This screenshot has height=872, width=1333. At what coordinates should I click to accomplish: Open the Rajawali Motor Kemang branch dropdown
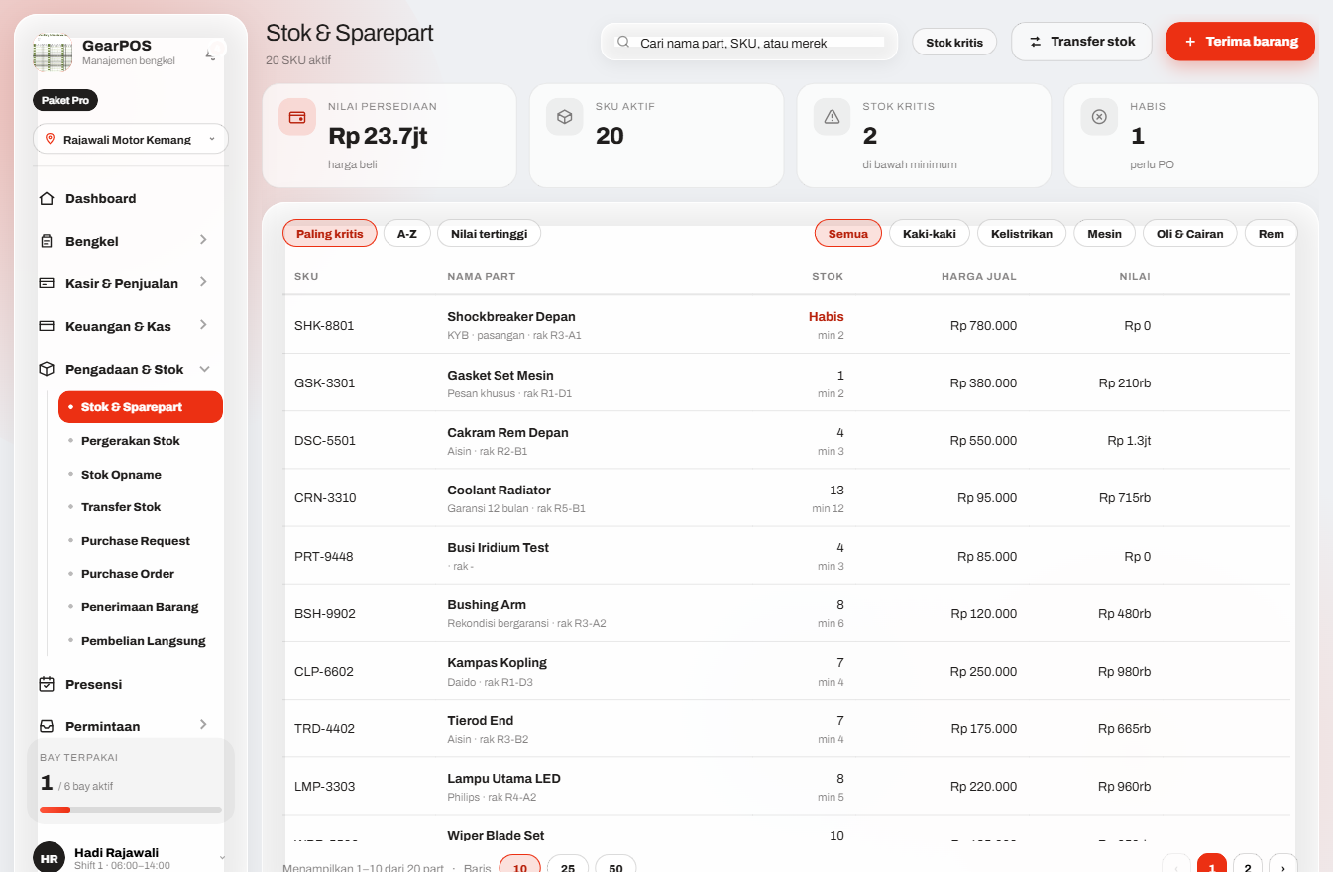point(131,139)
